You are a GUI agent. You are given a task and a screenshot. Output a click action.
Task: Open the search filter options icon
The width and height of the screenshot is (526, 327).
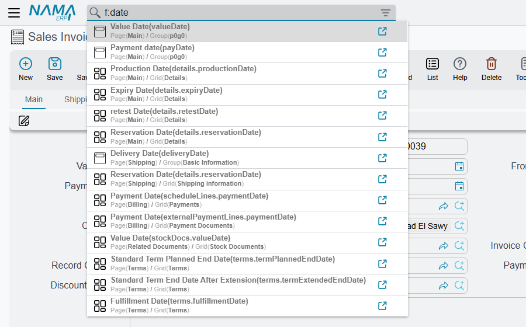point(386,13)
